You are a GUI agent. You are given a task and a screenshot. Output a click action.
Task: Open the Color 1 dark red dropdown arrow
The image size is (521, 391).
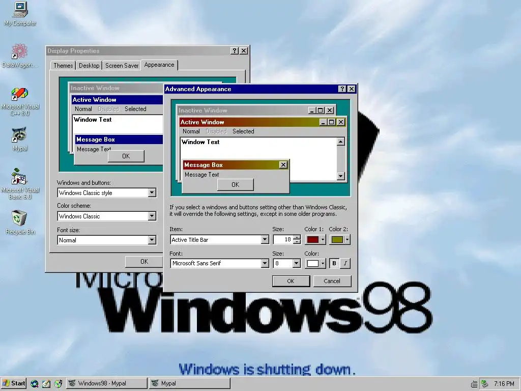pyautogui.click(x=323, y=239)
